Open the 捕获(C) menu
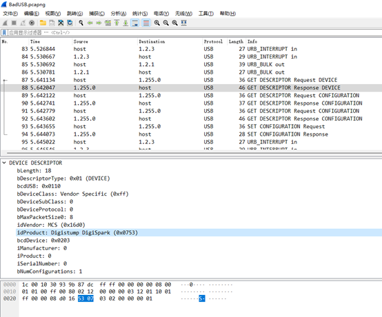This screenshot has width=382, height=317. point(97,14)
